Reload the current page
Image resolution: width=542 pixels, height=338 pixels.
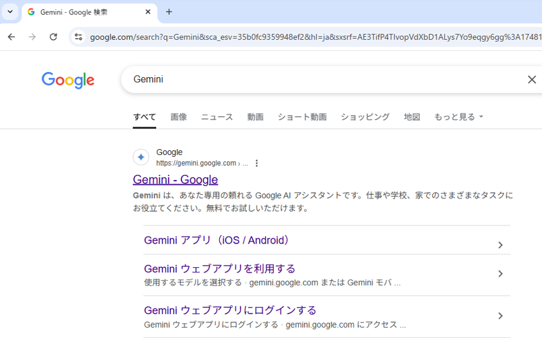53,37
